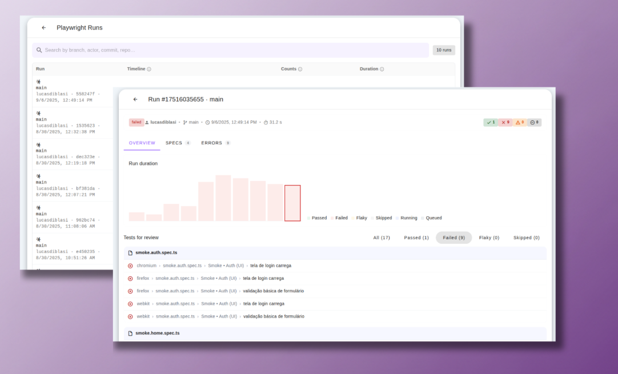
Task: Click the file icon beside smoke.auth.spec.ts
Action: (x=129, y=252)
